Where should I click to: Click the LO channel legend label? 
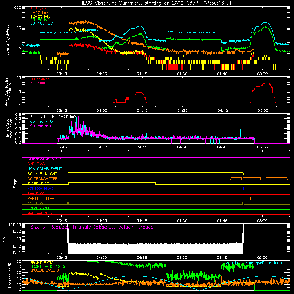pyautogui.click(x=40, y=79)
